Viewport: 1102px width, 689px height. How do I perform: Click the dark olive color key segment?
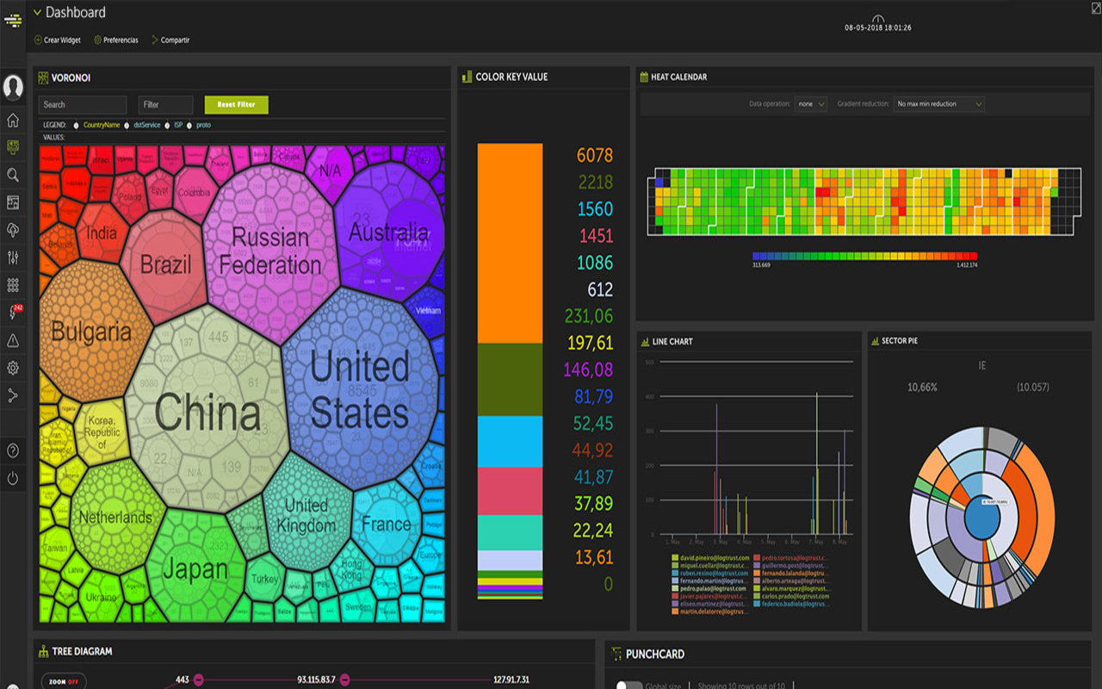tap(511, 380)
